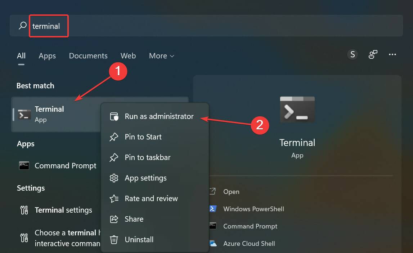Open Windows PowerShell in the right pane

254,209
